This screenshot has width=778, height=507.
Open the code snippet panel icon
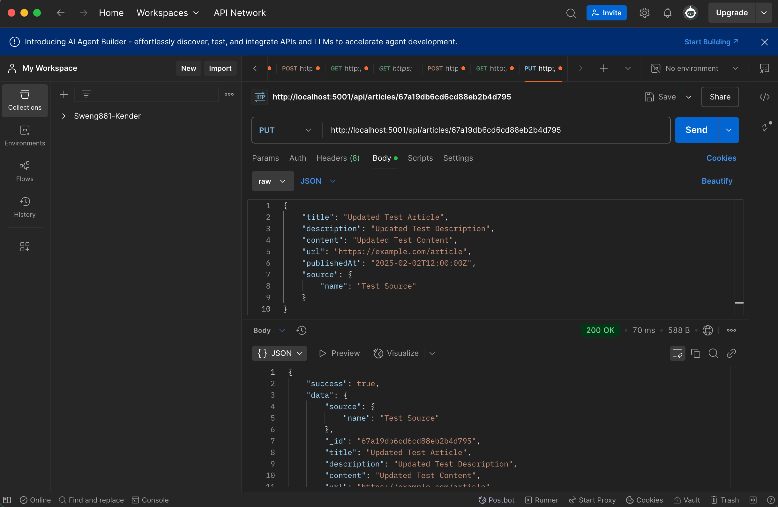click(764, 97)
